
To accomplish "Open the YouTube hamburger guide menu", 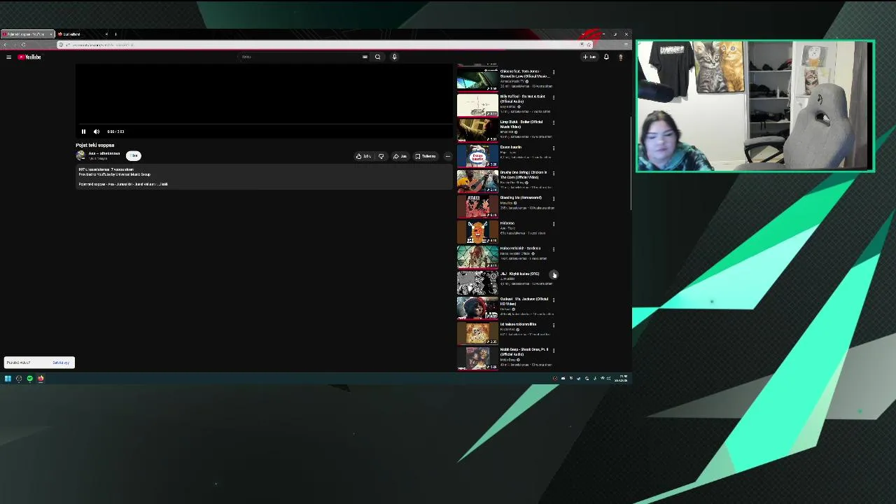I will (8, 57).
